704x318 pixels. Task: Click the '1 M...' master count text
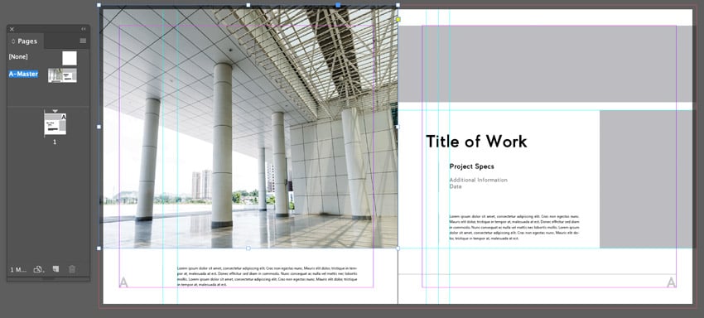[x=18, y=269]
